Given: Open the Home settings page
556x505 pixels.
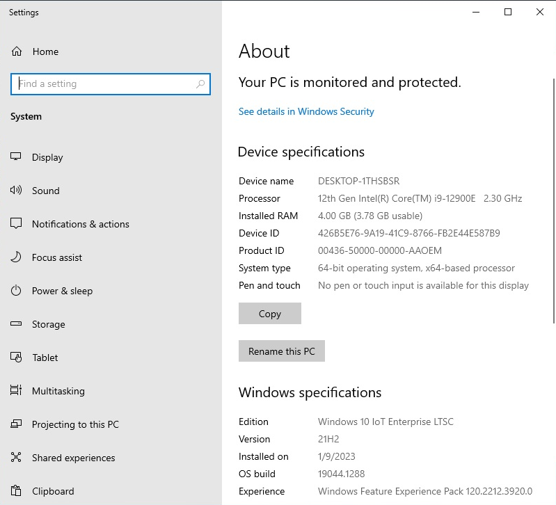Looking at the screenshot, I should tap(45, 51).
